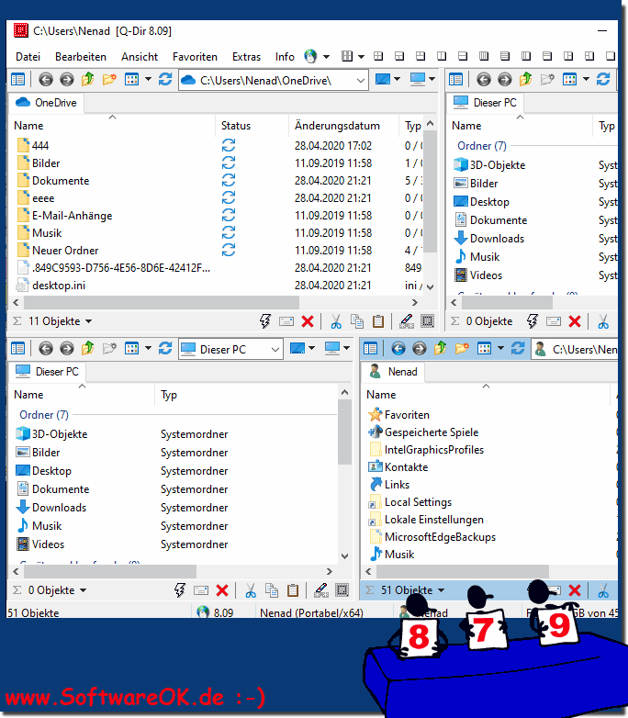628x718 pixels.
Task: Open address dropdown showing C:\Users\Nenad\OneDrive\
Action: (361, 81)
